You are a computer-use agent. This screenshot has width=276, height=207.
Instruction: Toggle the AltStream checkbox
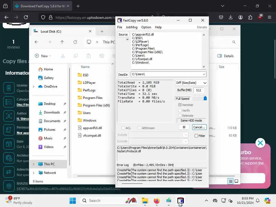(139, 128)
